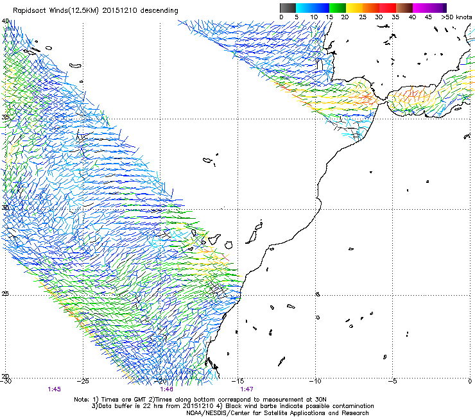Click the swath time label '1:45'
475x417 pixels.
(x=54, y=389)
